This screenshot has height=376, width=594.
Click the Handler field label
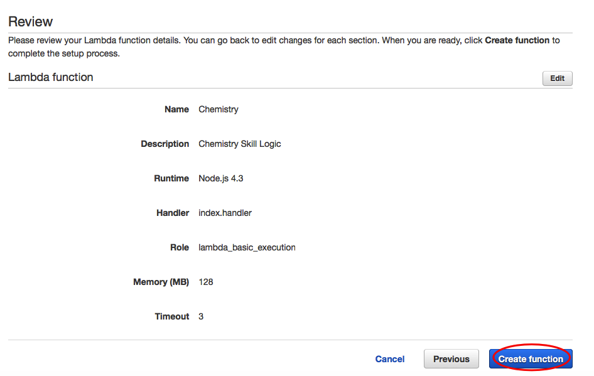(173, 213)
